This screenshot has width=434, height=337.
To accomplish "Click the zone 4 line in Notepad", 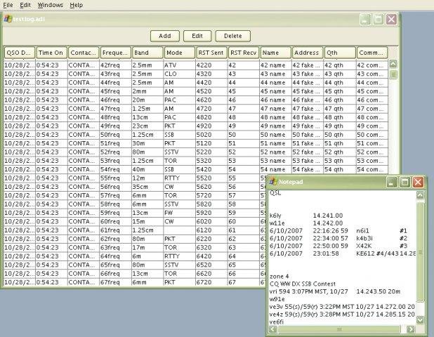I will click(279, 277).
